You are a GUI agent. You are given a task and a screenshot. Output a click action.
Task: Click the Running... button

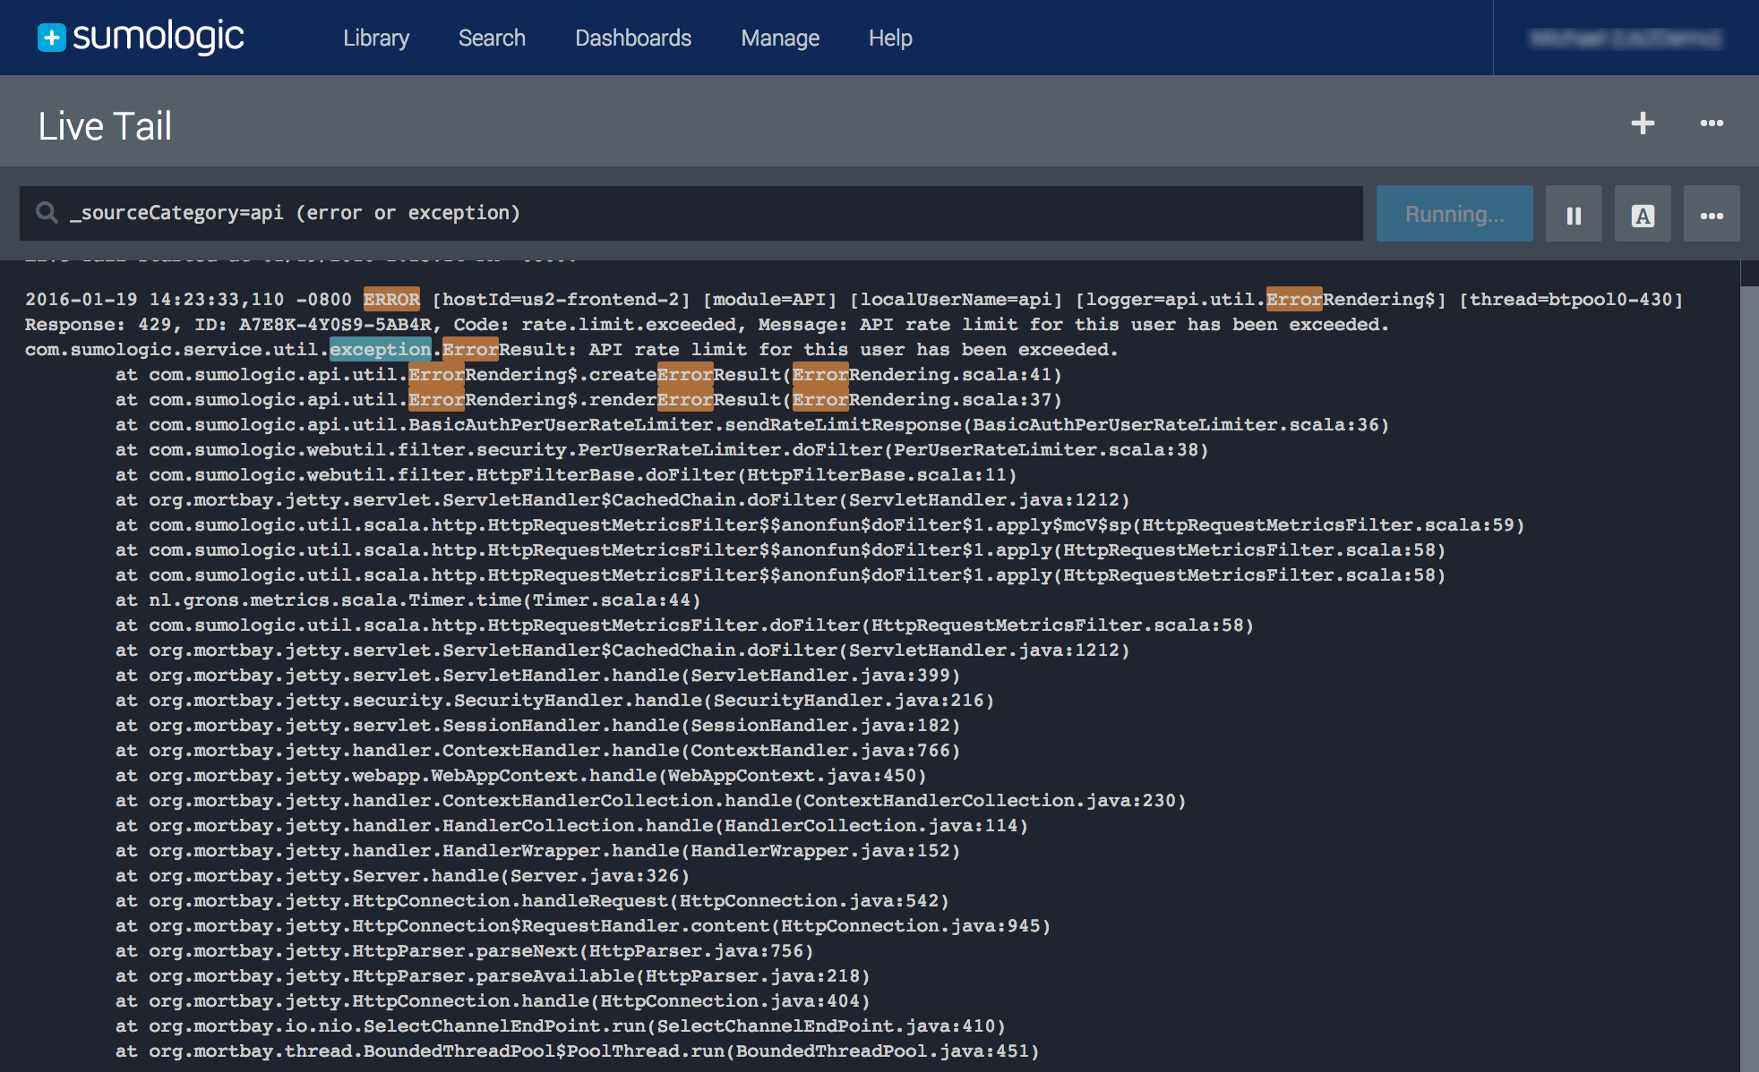pos(1454,215)
